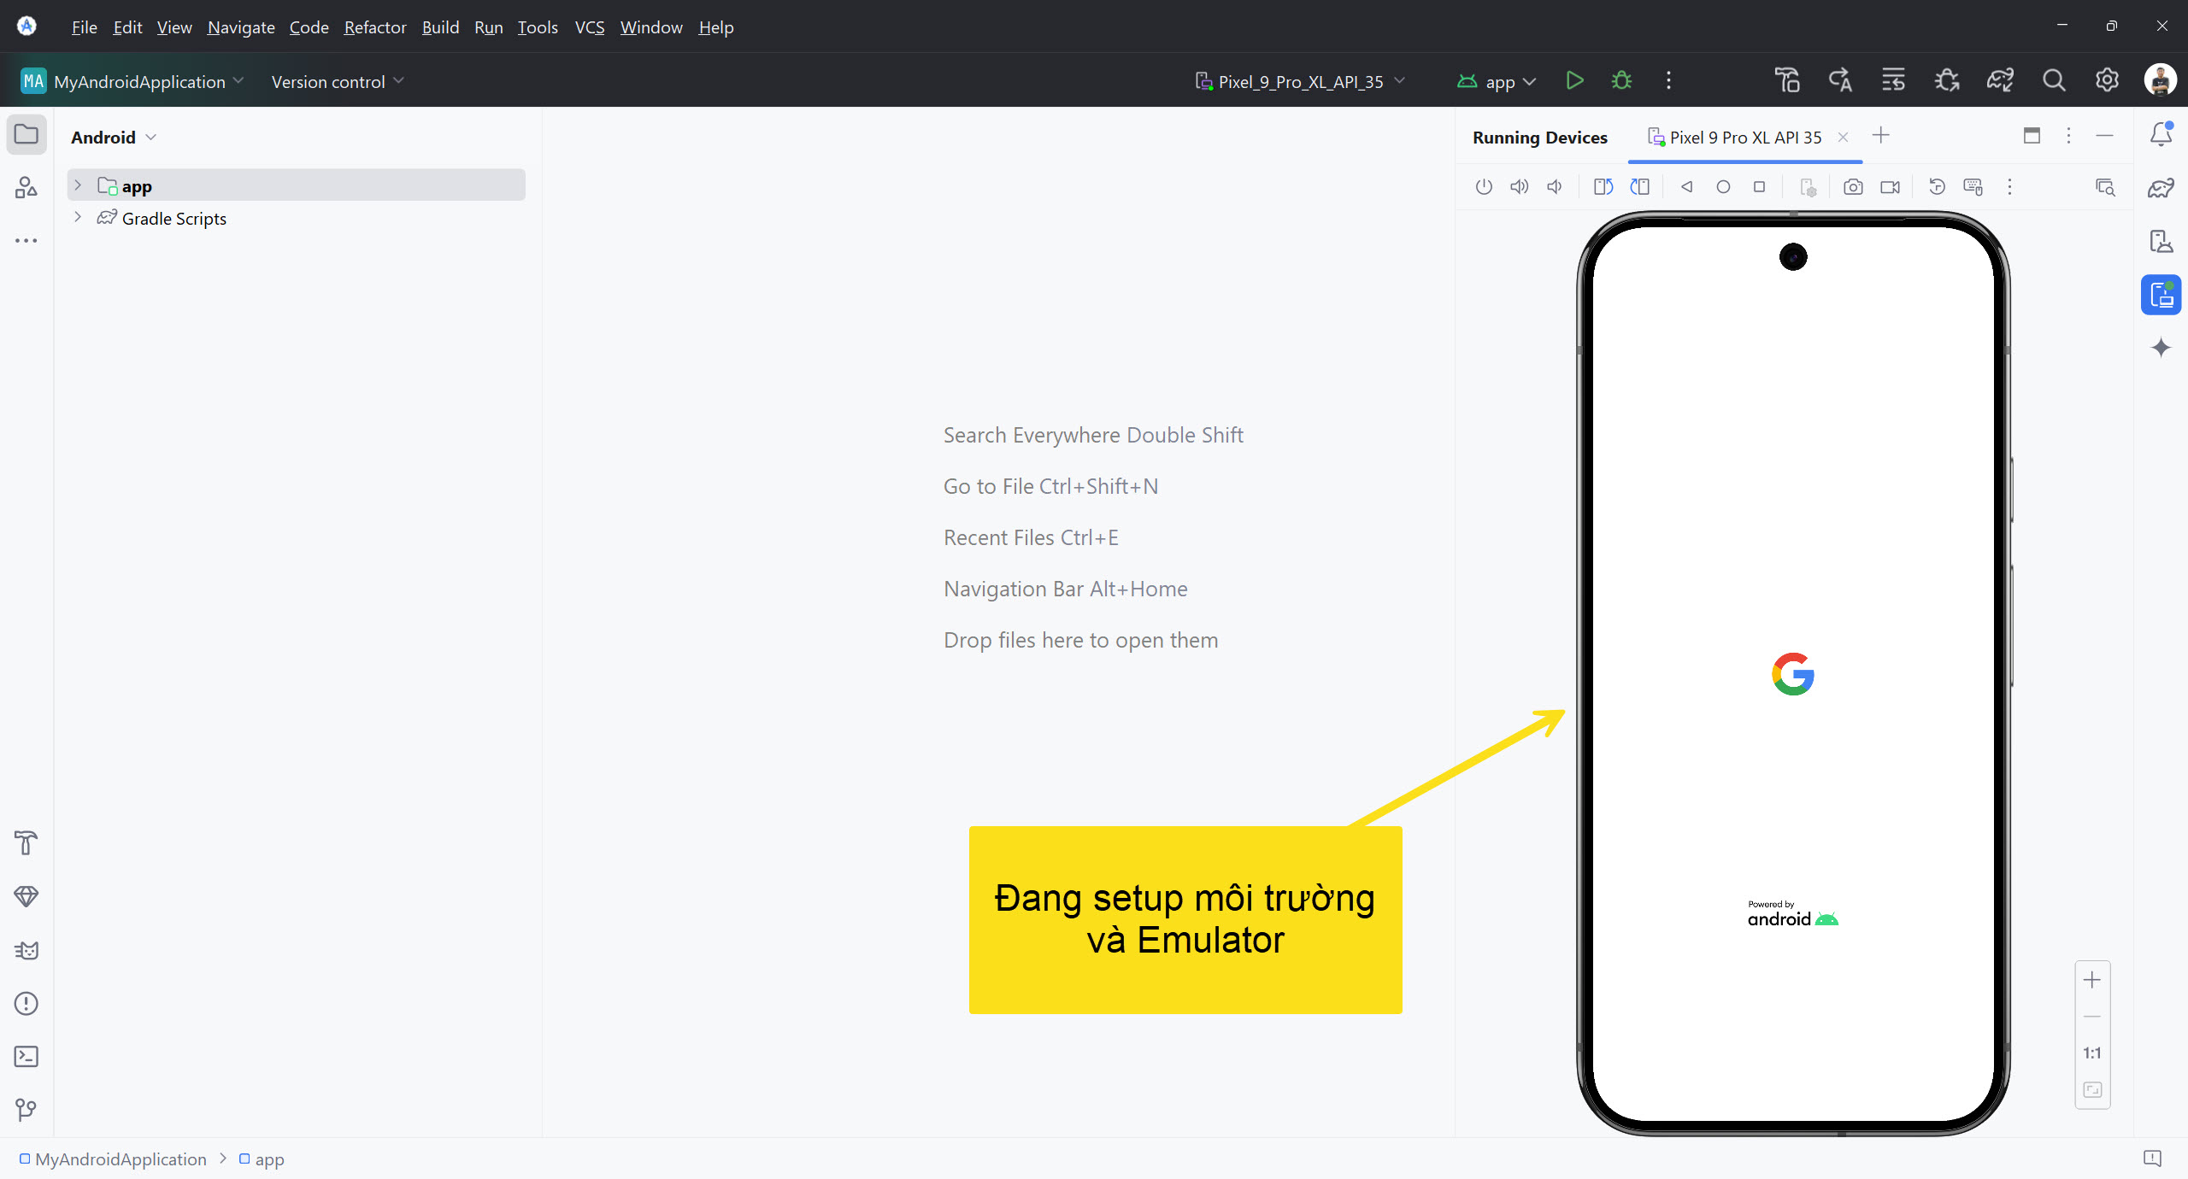Image resolution: width=2188 pixels, height=1179 pixels.
Task: Toggle Project tool window folder icon
Action: pos(26,135)
